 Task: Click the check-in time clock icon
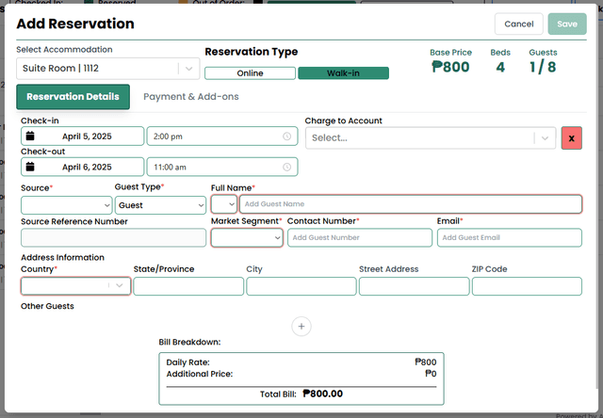[287, 137]
